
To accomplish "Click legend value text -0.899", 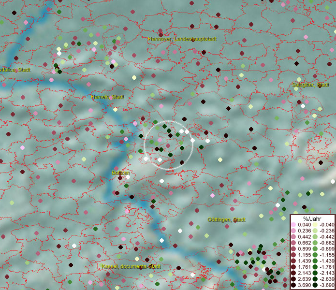I will 327,249.
